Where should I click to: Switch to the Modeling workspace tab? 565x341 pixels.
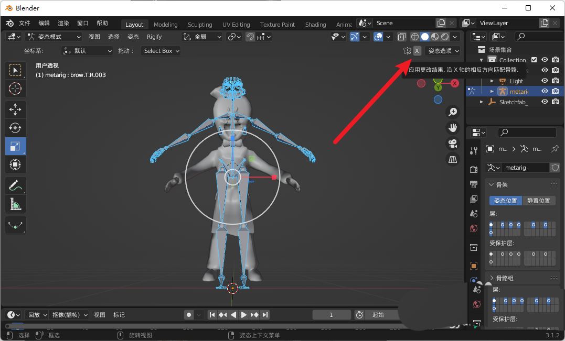165,24
